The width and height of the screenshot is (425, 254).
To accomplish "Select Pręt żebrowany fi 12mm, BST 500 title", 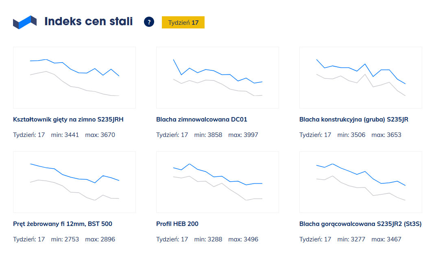I will pyautogui.click(x=63, y=224).
